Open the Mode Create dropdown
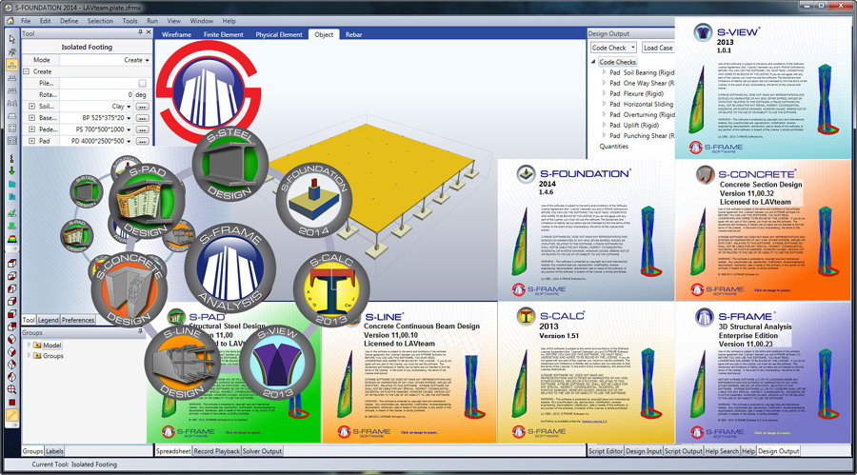Screen dimensions: 857x475 147,60
